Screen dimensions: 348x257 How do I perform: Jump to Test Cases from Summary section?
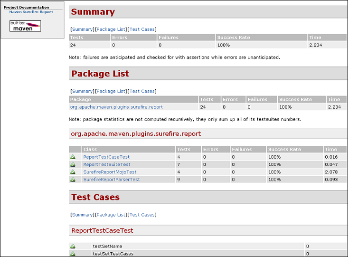coord(142,29)
